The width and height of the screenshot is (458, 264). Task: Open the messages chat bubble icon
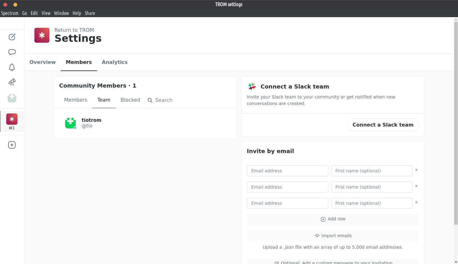12,52
